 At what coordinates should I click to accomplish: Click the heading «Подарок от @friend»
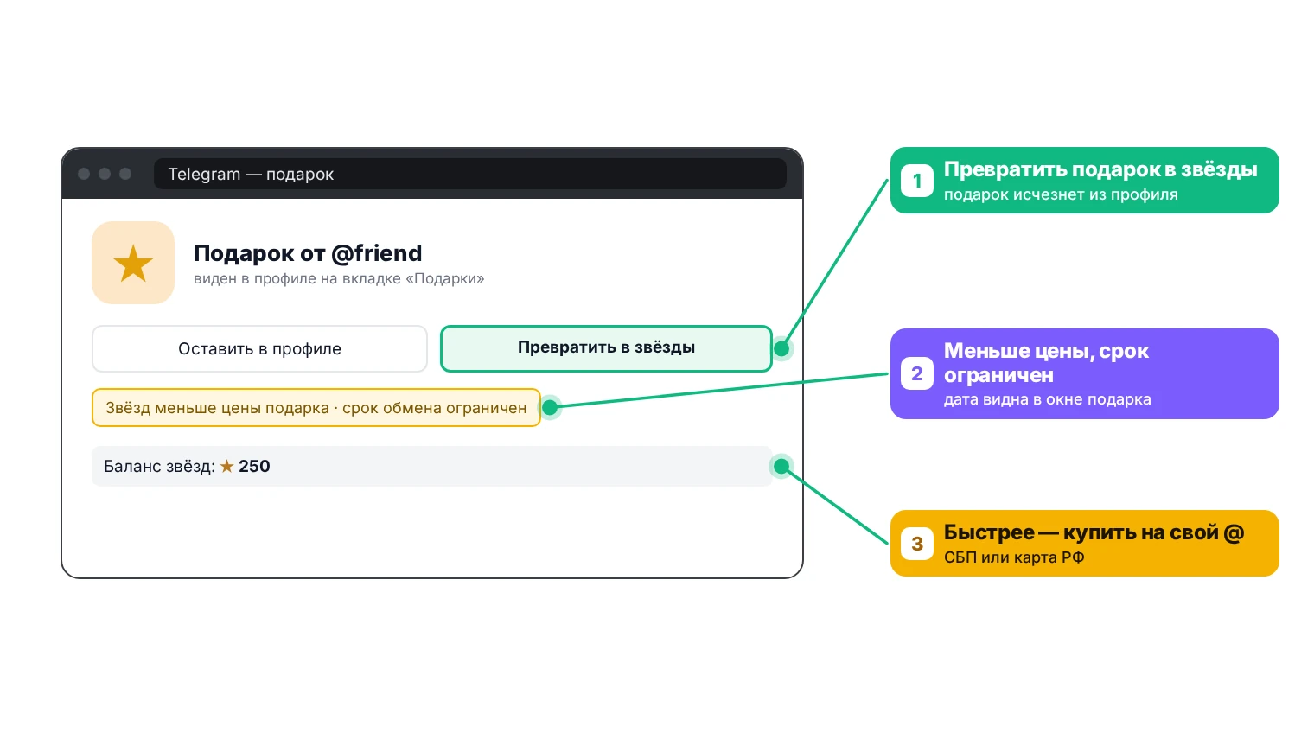(308, 253)
